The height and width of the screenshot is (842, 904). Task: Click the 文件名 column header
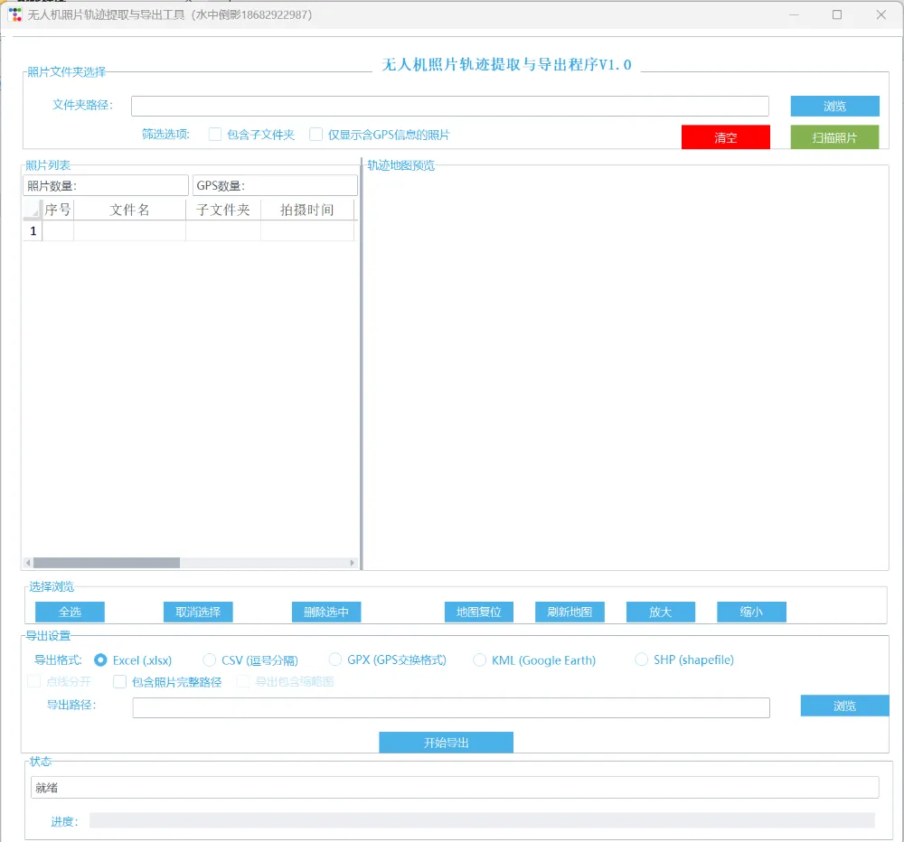pos(129,210)
